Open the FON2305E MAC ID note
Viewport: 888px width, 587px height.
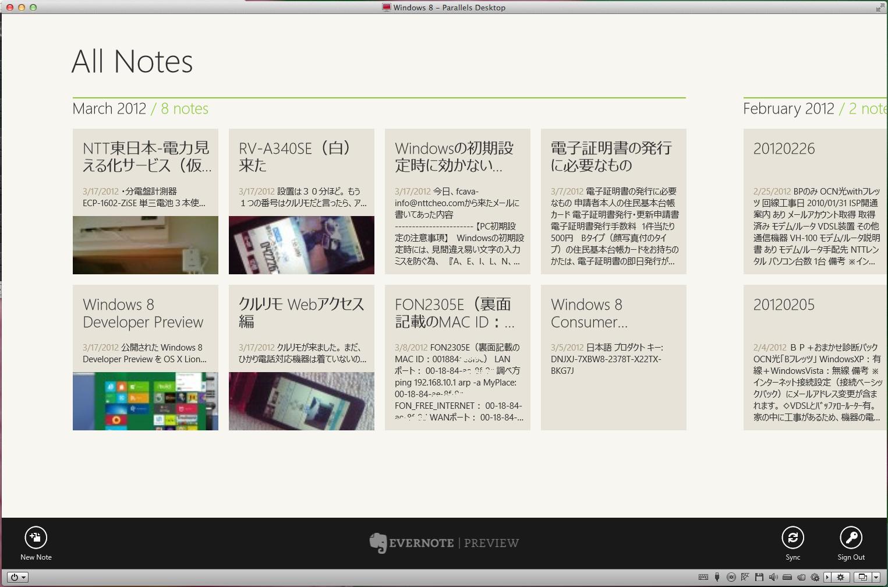click(458, 357)
